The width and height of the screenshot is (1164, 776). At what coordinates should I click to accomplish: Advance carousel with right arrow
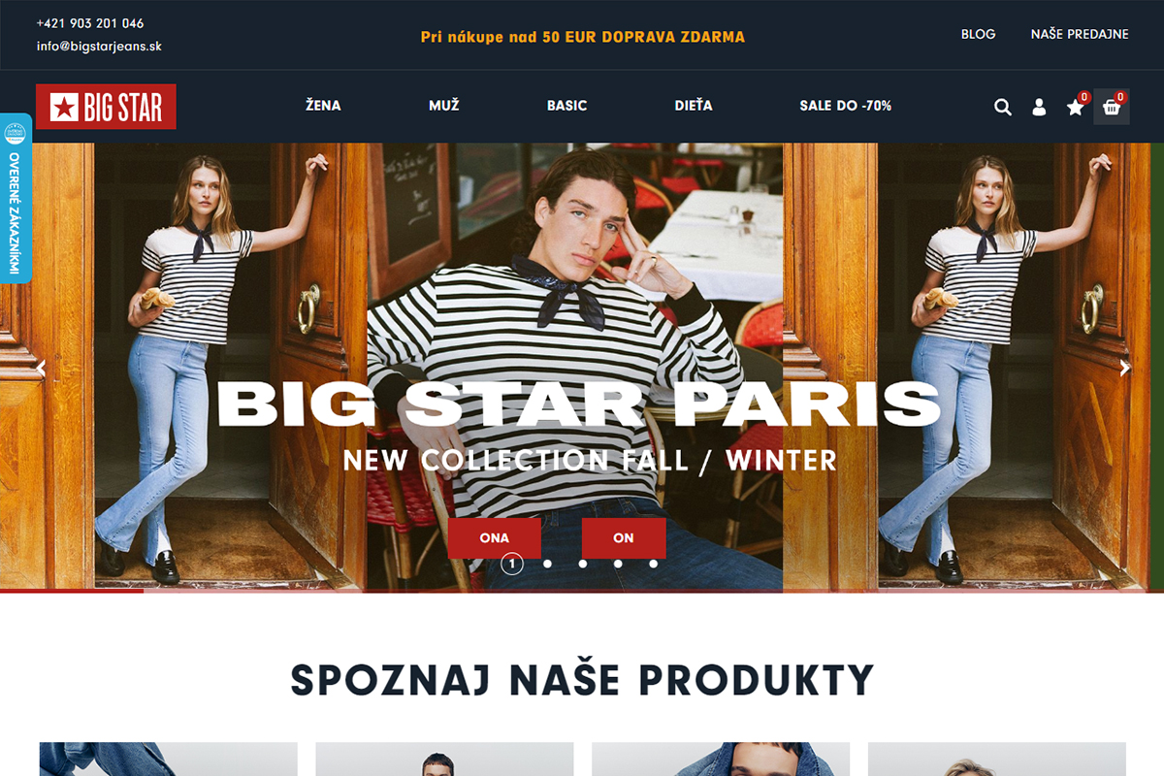coord(1125,368)
